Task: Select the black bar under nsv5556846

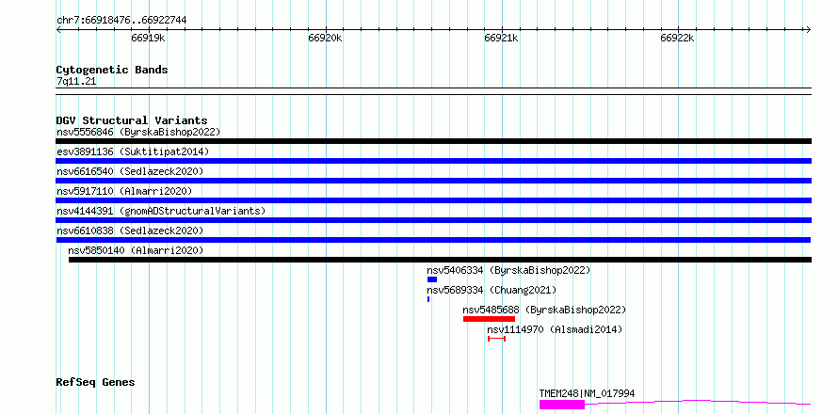Action: coord(433,141)
